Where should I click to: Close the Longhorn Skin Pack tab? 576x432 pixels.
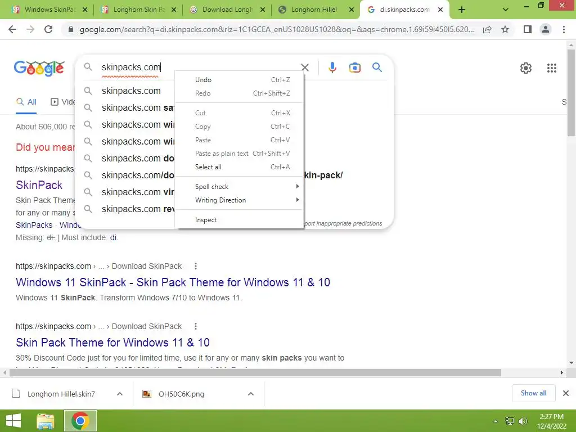174,10
